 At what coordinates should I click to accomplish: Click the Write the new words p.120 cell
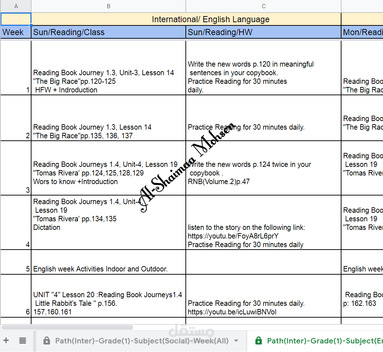tap(263, 68)
